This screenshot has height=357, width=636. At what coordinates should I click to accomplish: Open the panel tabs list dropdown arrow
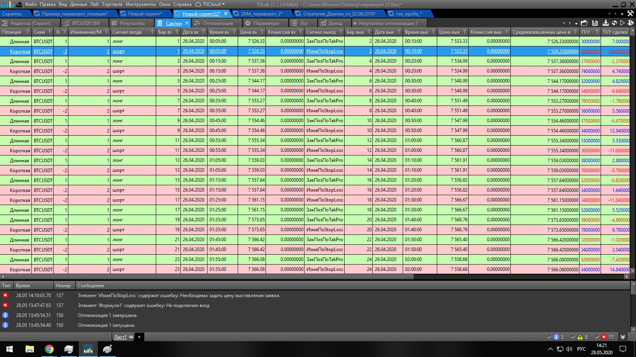coord(576,23)
